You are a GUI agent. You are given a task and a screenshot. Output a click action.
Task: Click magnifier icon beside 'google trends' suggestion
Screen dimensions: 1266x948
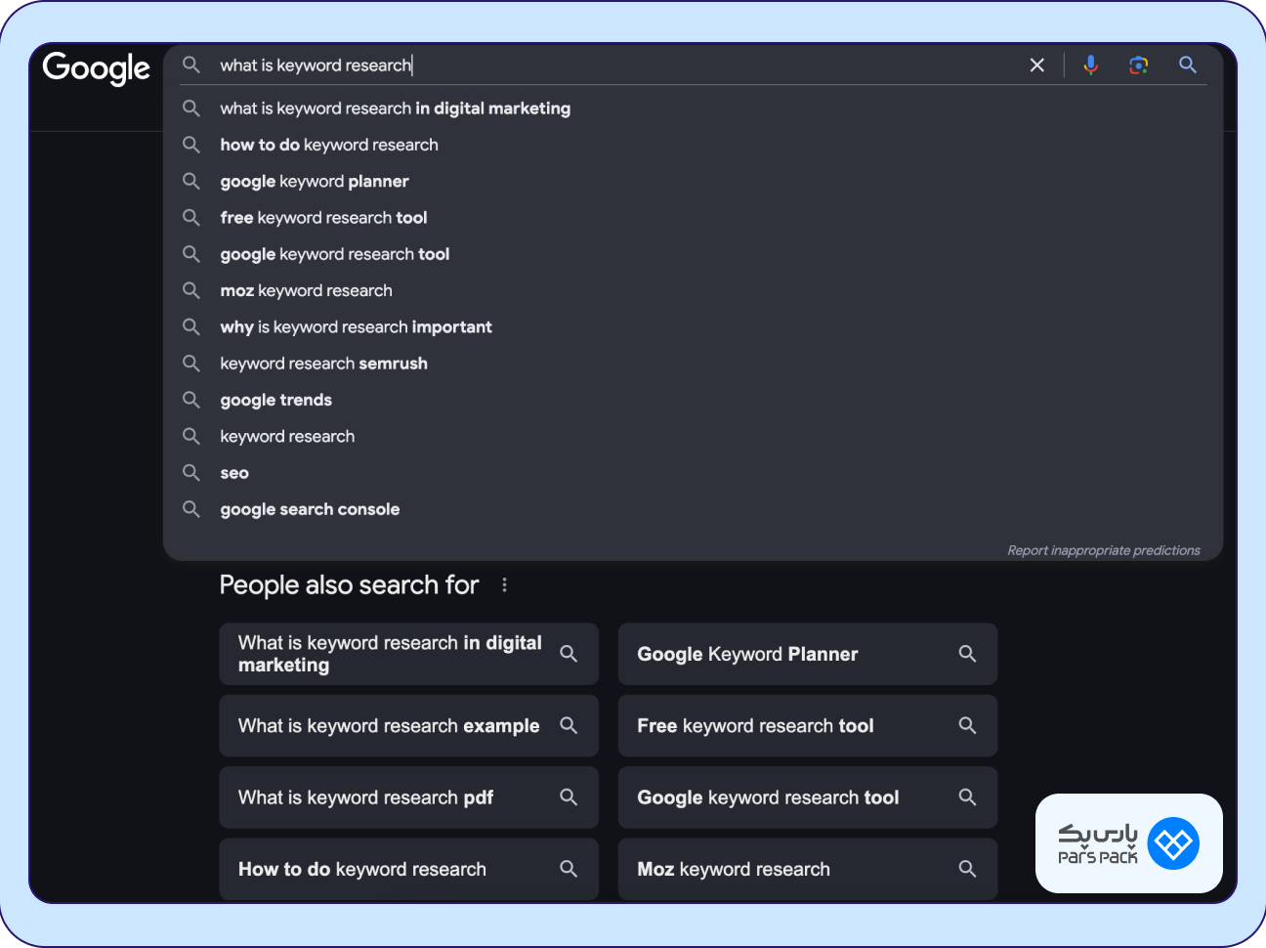point(191,400)
